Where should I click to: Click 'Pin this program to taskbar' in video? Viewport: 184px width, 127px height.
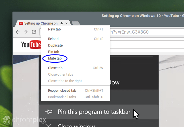94,112
